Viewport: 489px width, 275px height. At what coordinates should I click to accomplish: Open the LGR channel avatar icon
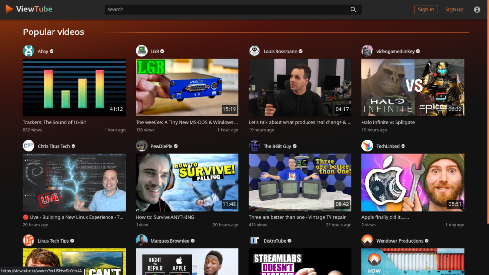[x=141, y=51]
